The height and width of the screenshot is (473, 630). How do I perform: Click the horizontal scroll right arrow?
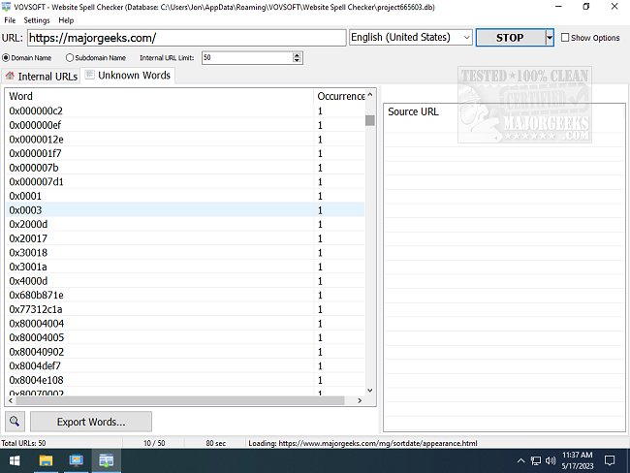click(360, 400)
